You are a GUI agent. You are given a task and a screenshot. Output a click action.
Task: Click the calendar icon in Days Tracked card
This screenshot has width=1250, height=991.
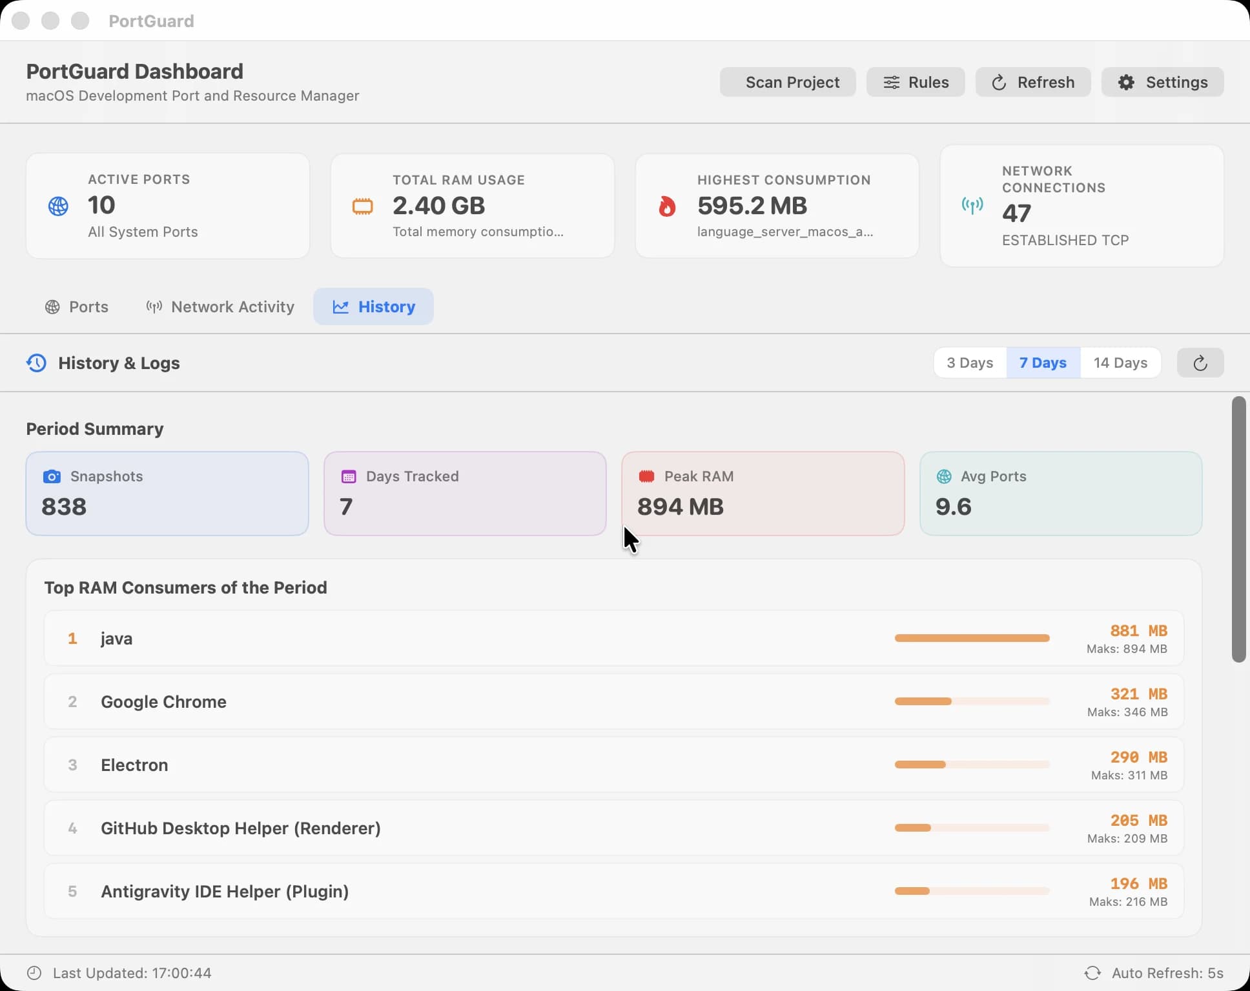tap(349, 477)
